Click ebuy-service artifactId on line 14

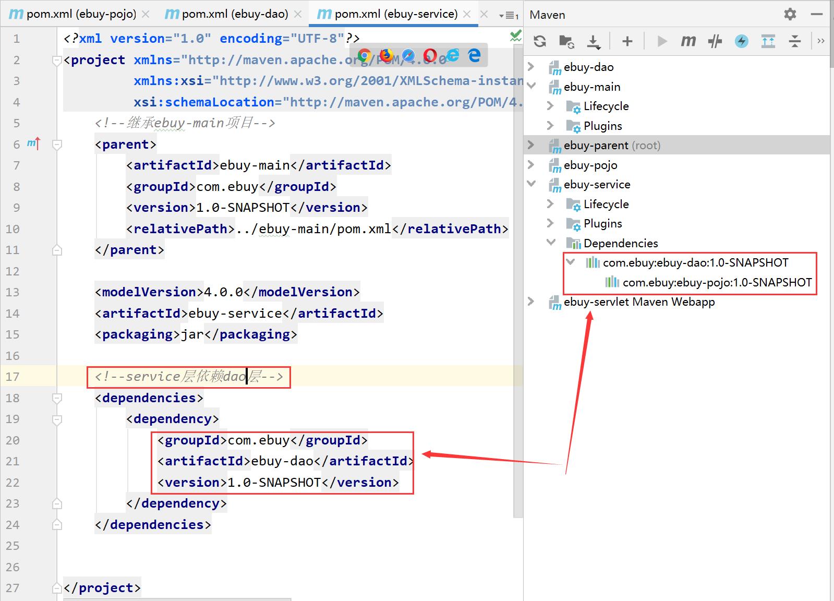coord(235,314)
